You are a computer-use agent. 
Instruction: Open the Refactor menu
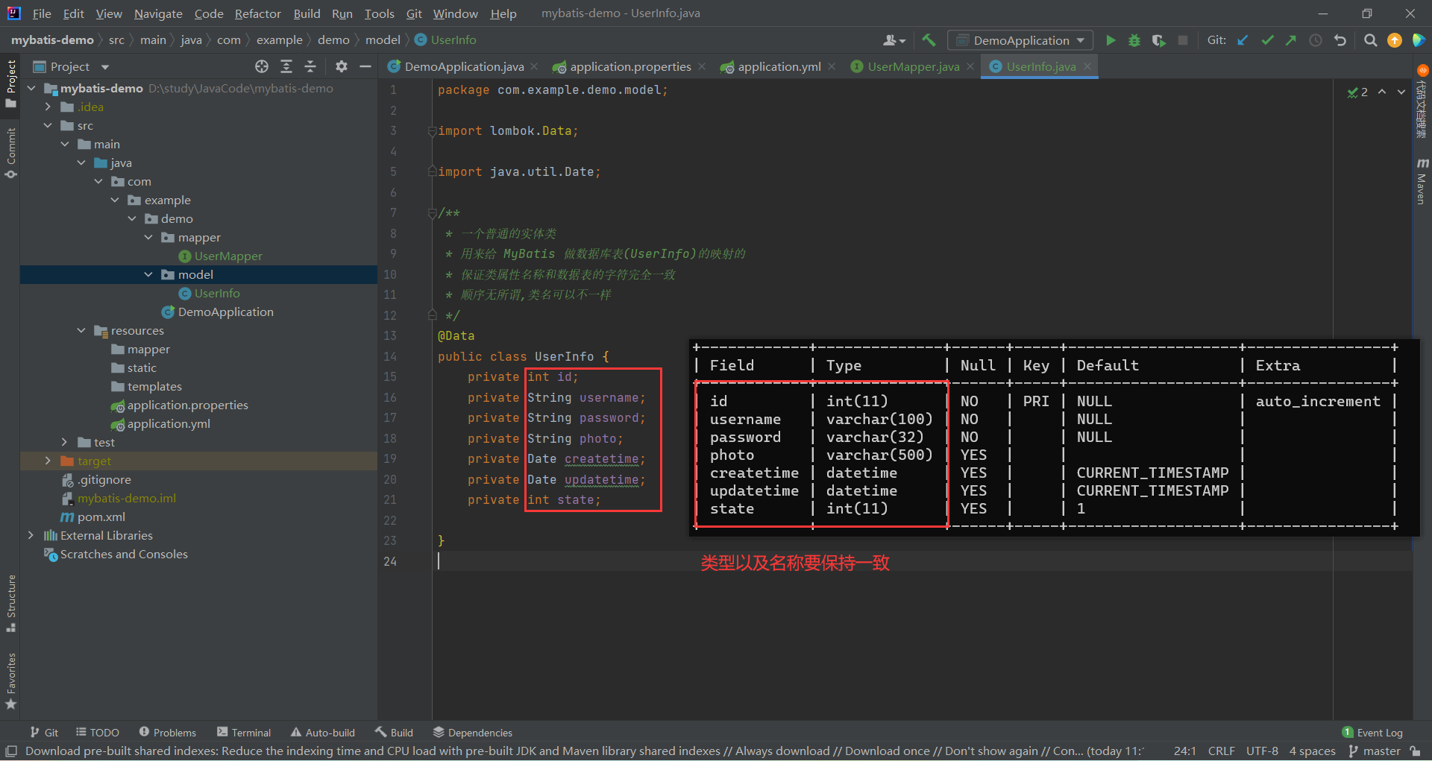[257, 13]
